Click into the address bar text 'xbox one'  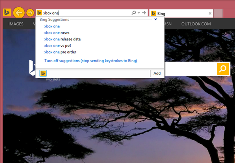tap(51, 13)
